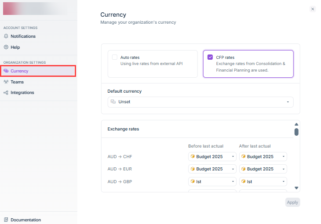This screenshot has width=321, height=224.
Task: Open AUD→EUR Before last actual dropdown
Action: (x=212, y=169)
